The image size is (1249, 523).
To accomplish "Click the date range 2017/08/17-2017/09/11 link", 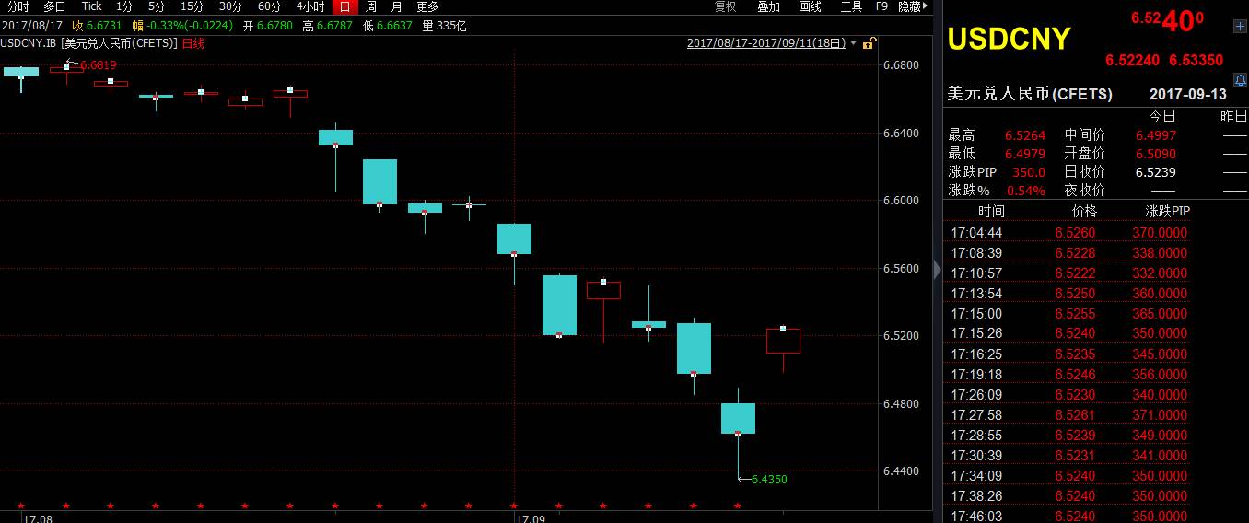I will coord(766,43).
